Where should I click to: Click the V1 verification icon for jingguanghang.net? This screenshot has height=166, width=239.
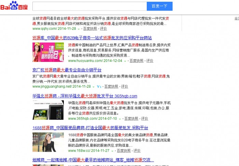tap(99, 87)
